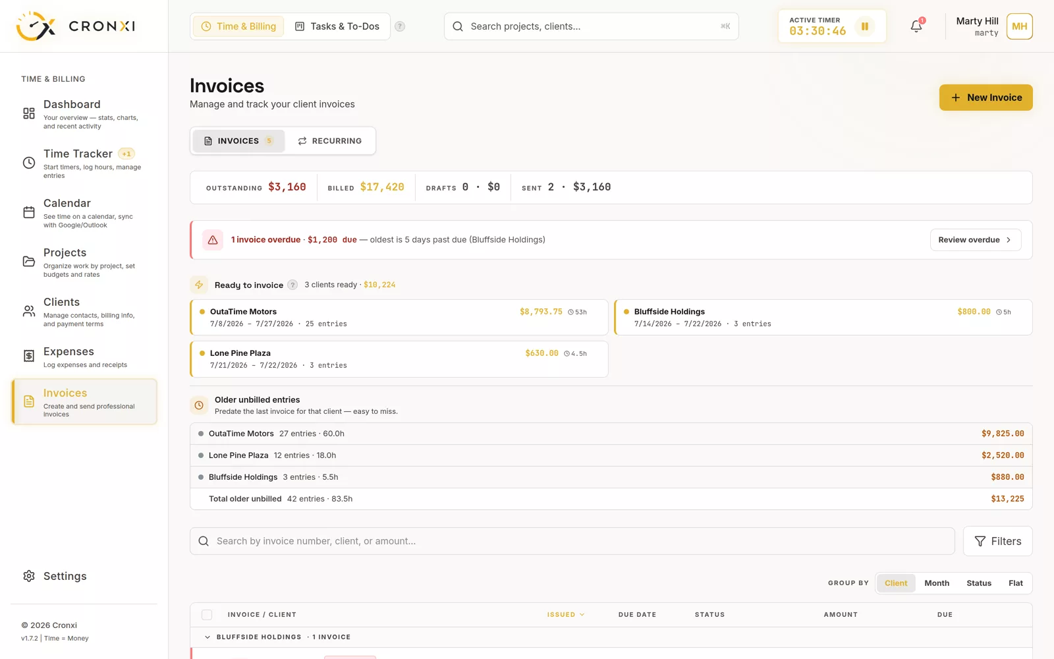Screen dimensions: 1054x659
Task: Open Lone Pine Plaza ready-to-invoice card
Action: point(399,359)
